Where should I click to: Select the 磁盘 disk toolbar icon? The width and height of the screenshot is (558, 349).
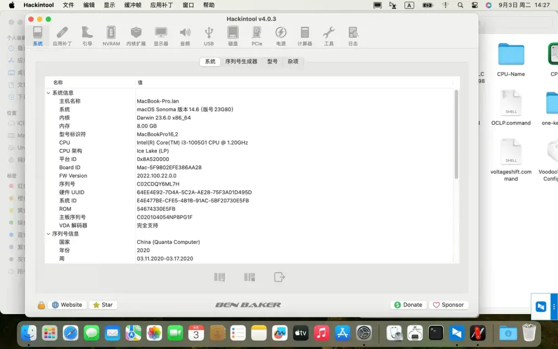coord(233,36)
